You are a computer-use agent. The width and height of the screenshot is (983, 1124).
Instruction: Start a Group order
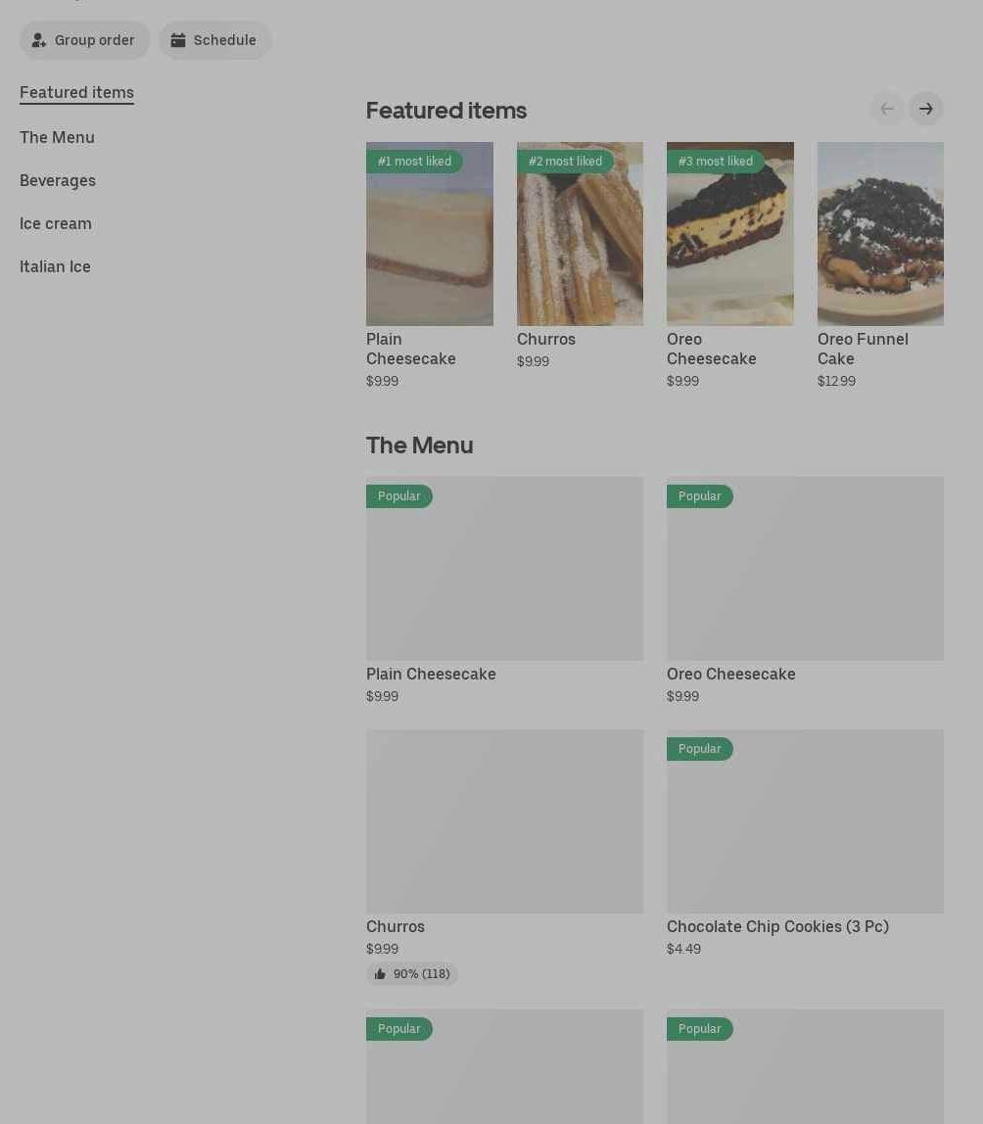point(85,40)
